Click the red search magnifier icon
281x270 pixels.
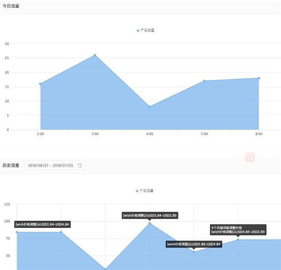[x=250, y=157]
